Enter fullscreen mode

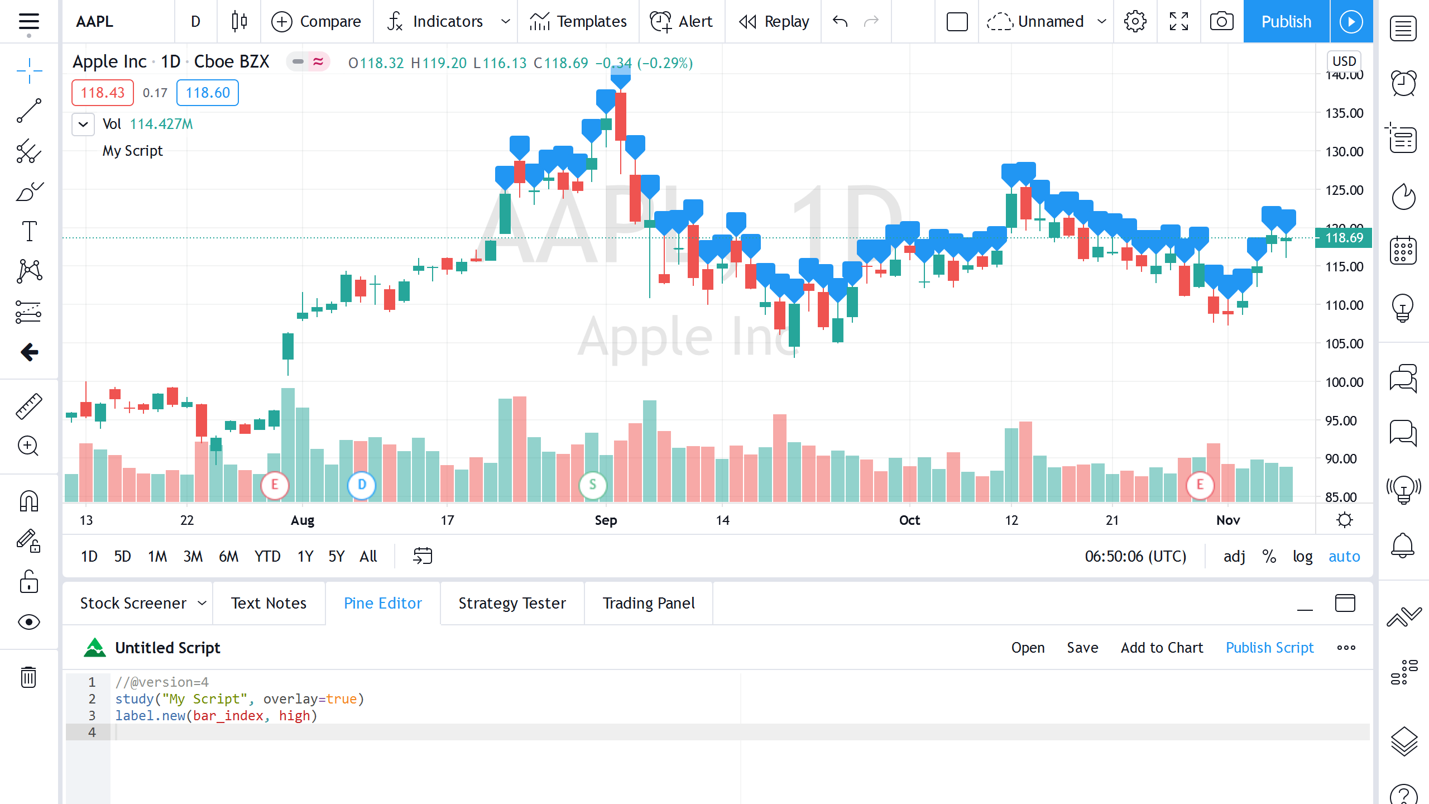tap(1179, 22)
